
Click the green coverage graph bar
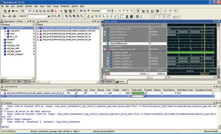(x=138, y=93)
